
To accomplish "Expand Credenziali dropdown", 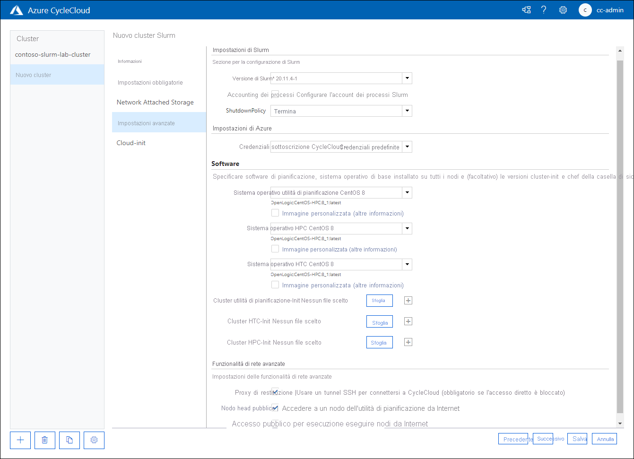I will pyautogui.click(x=407, y=147).
